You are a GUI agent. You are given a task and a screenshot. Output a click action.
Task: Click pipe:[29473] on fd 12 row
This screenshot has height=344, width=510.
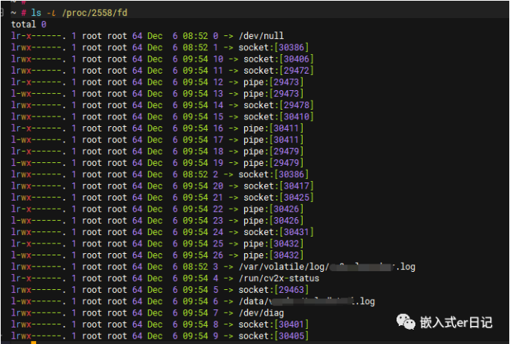click(x=273, y=82)
